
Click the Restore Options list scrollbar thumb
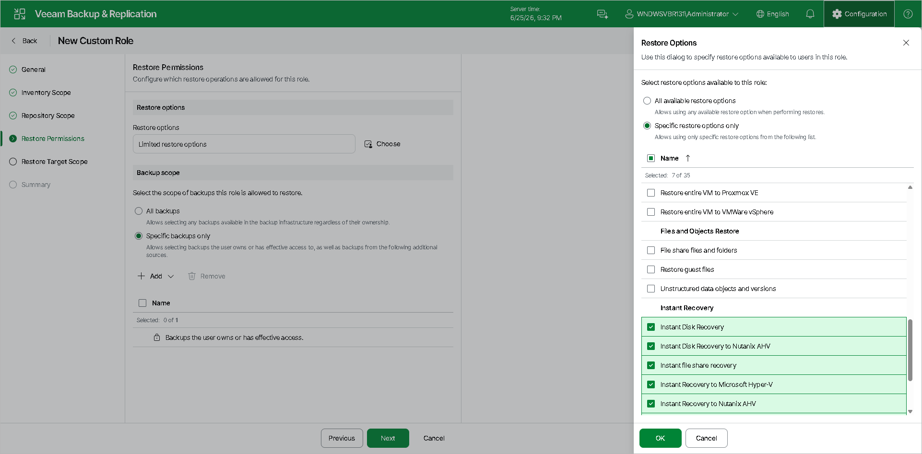[910, 350]
